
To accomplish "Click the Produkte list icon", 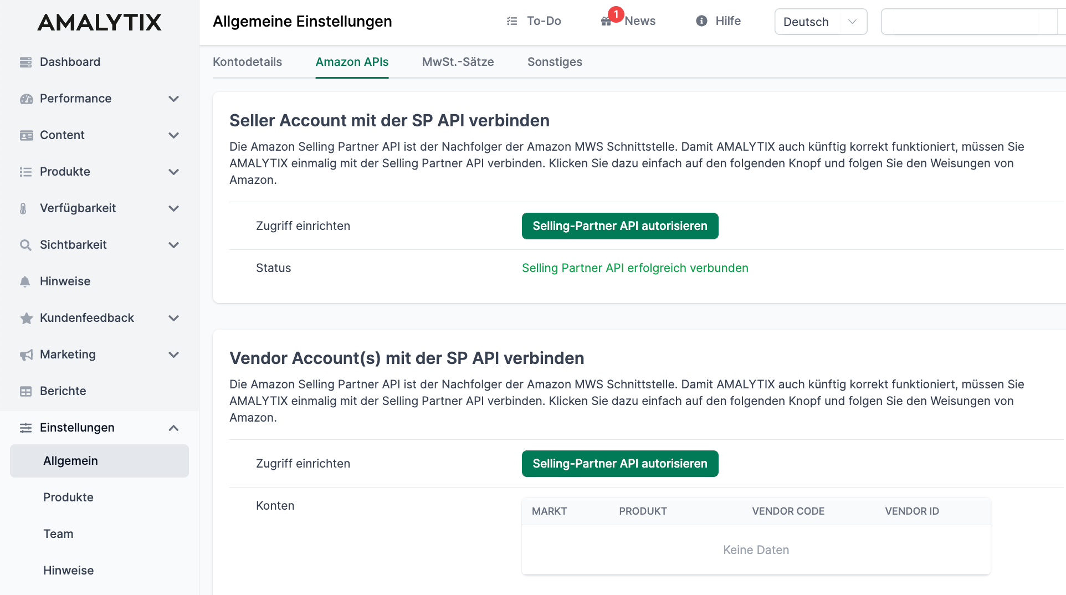I will tap(25, 172).
